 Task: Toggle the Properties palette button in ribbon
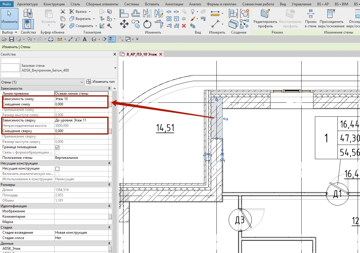(x=28, y=24)
